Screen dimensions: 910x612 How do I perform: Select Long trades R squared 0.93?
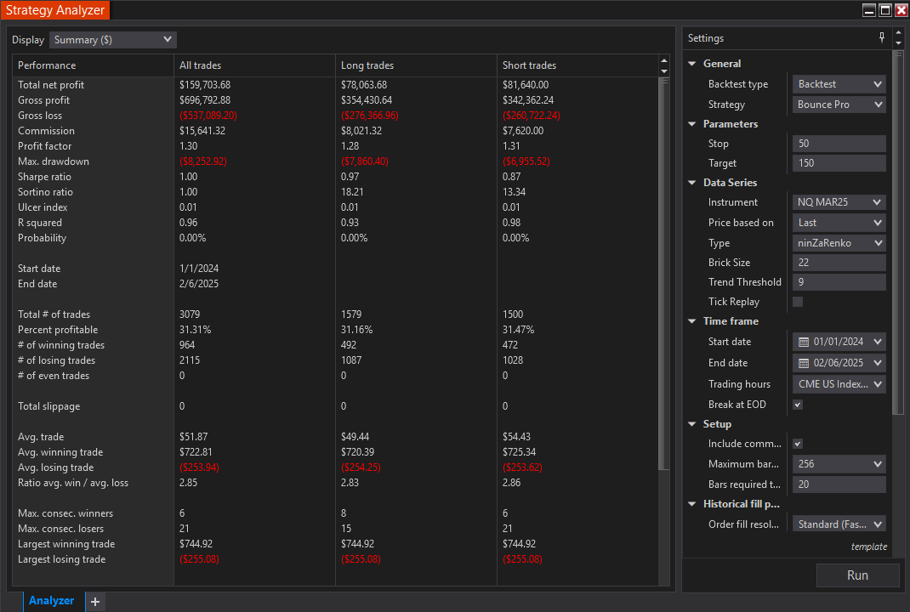click(350, 223)
